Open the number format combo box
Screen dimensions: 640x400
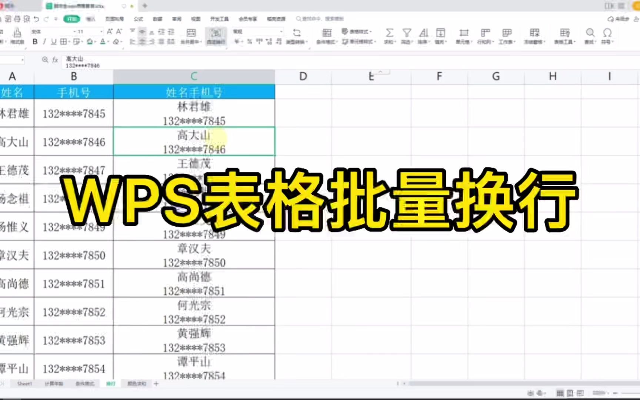(258, 31)
